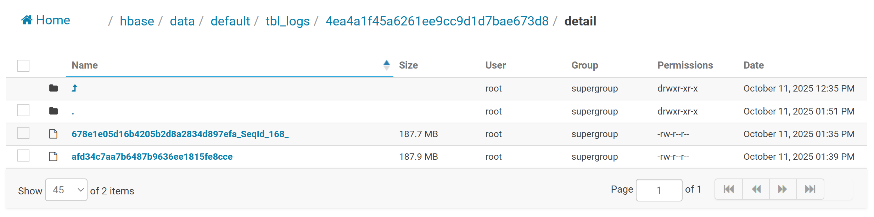The width and height of the screenshot is (874, 217).
Task: Click date October 11, 2025 12:35 PM
Action: 799,88
